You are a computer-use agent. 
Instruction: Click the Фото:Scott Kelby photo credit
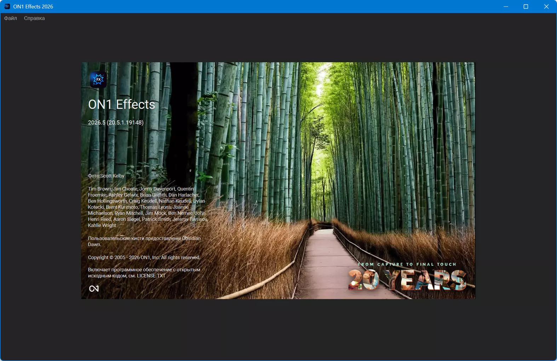[x=106, y=176]
